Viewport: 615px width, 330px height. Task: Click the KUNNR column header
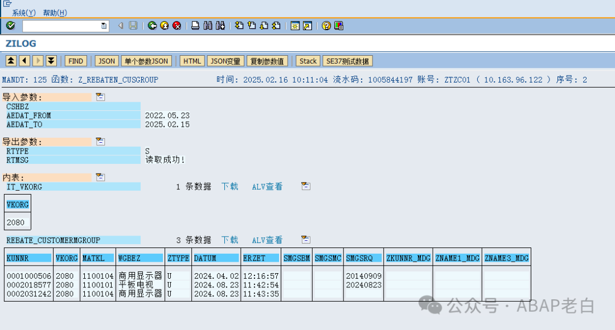28,258
